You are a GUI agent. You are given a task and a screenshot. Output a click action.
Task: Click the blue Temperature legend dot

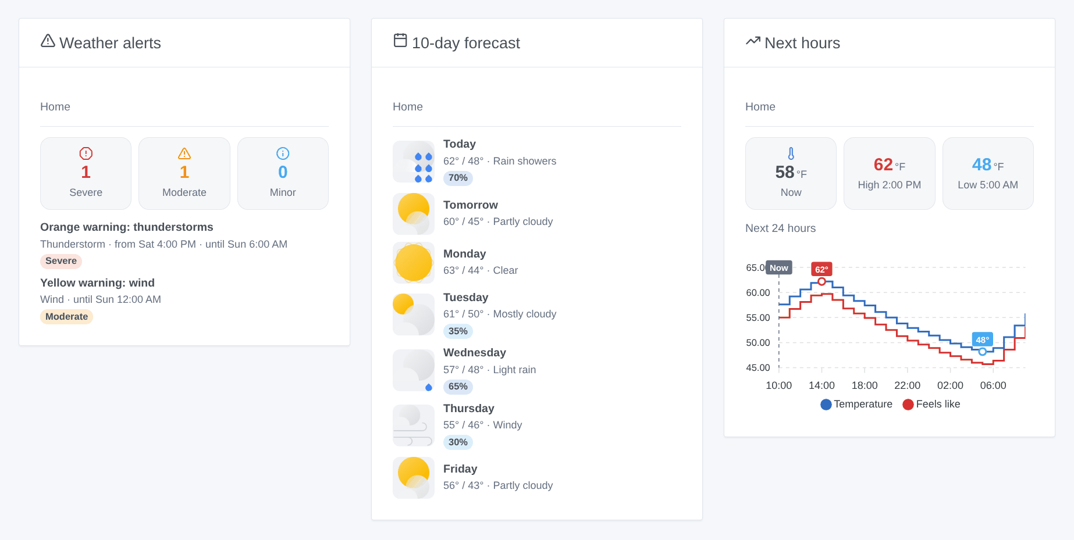(826, 405)
